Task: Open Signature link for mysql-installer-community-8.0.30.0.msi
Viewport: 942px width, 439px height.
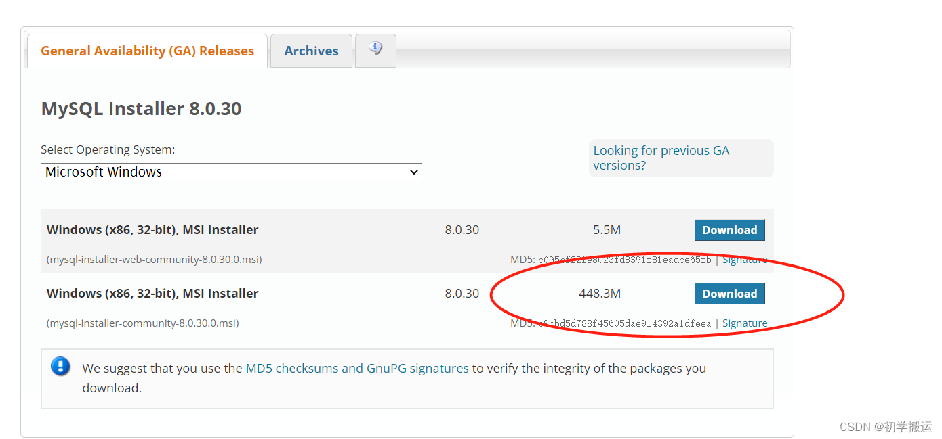Action: click(745, 323)
